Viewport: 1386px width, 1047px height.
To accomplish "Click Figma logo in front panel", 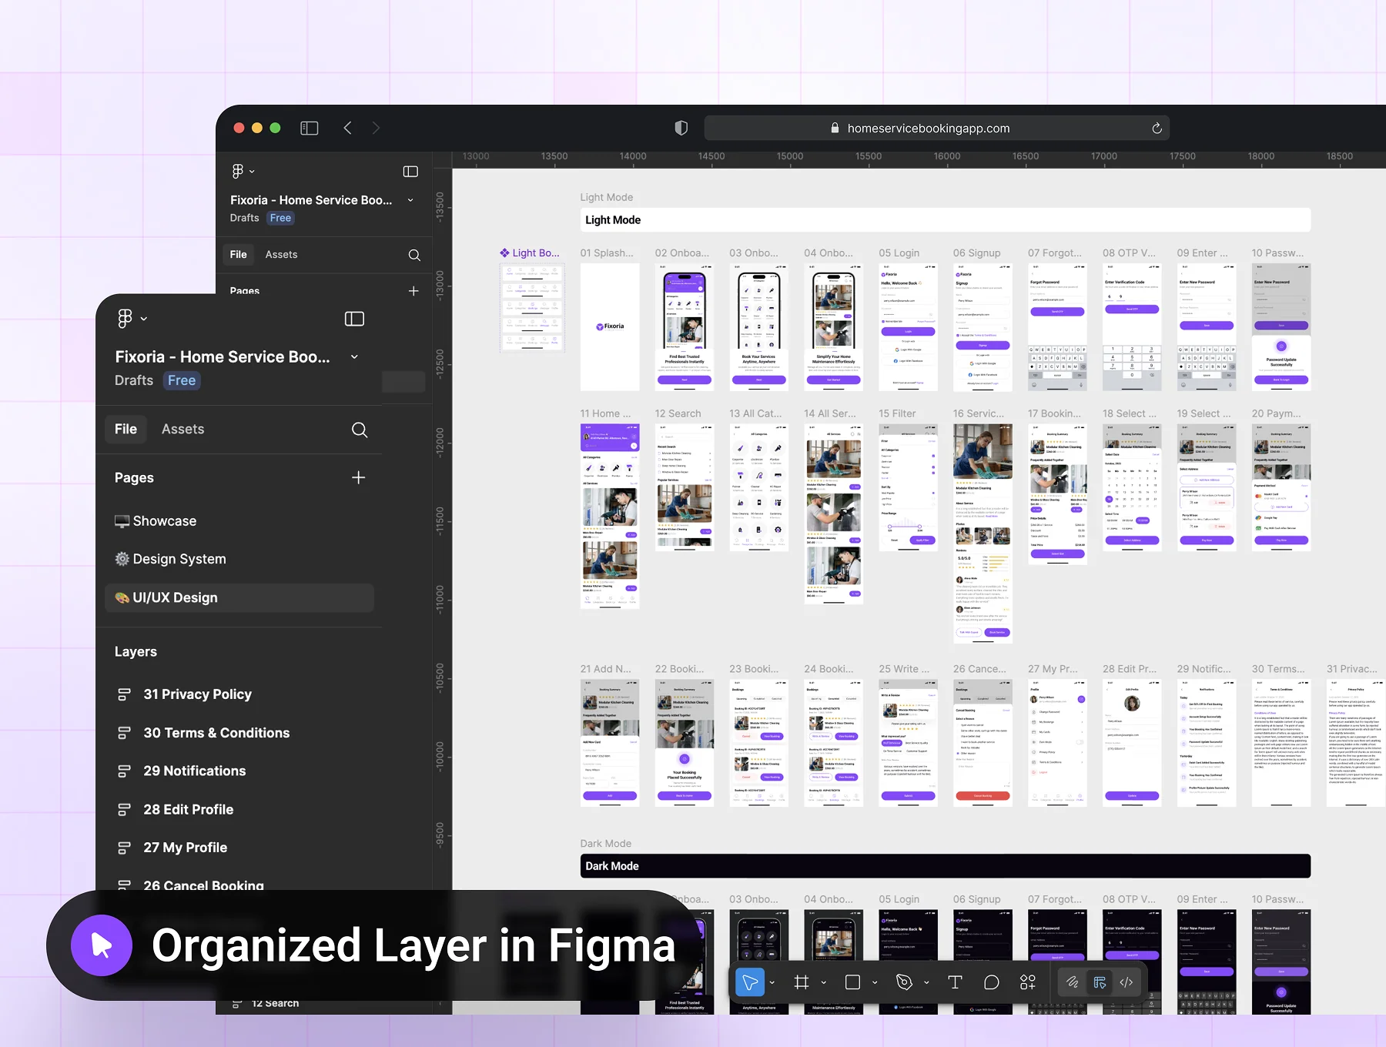I will pos(125,318).
